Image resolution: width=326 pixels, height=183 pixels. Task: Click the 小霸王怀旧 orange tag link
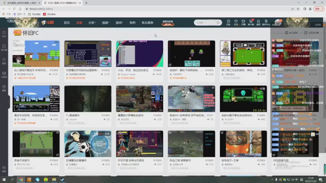pos(25,78)
